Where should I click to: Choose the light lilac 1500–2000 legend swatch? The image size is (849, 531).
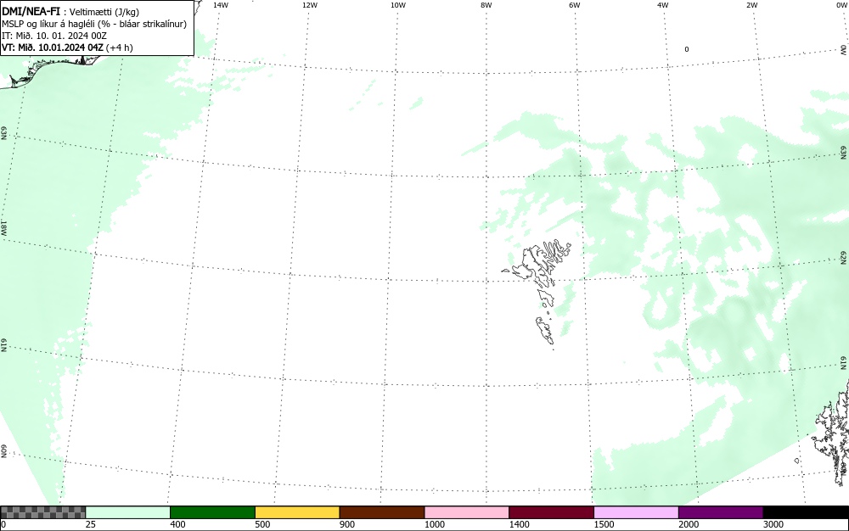click(636, 512)
